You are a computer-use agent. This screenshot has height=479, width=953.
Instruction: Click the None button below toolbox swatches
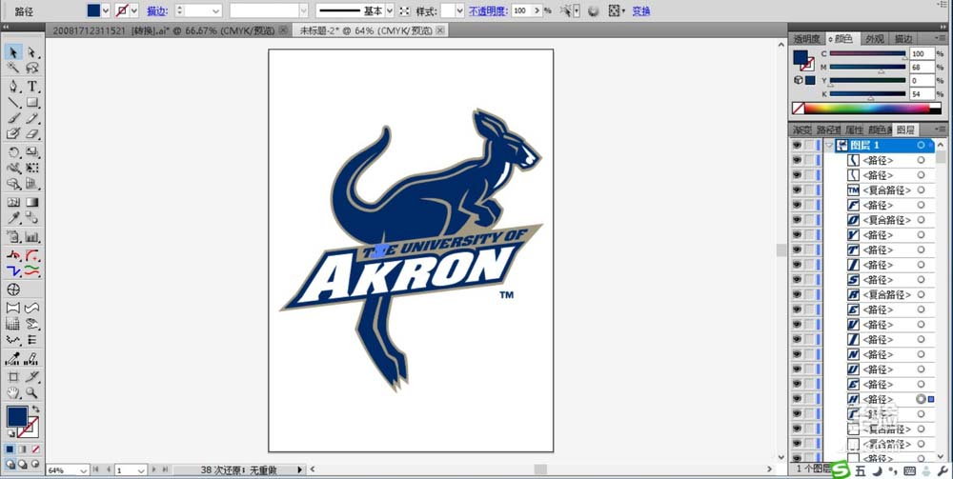pos(36,449)
